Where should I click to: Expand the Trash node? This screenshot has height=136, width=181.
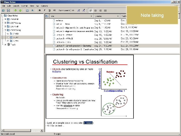(5, 44)
